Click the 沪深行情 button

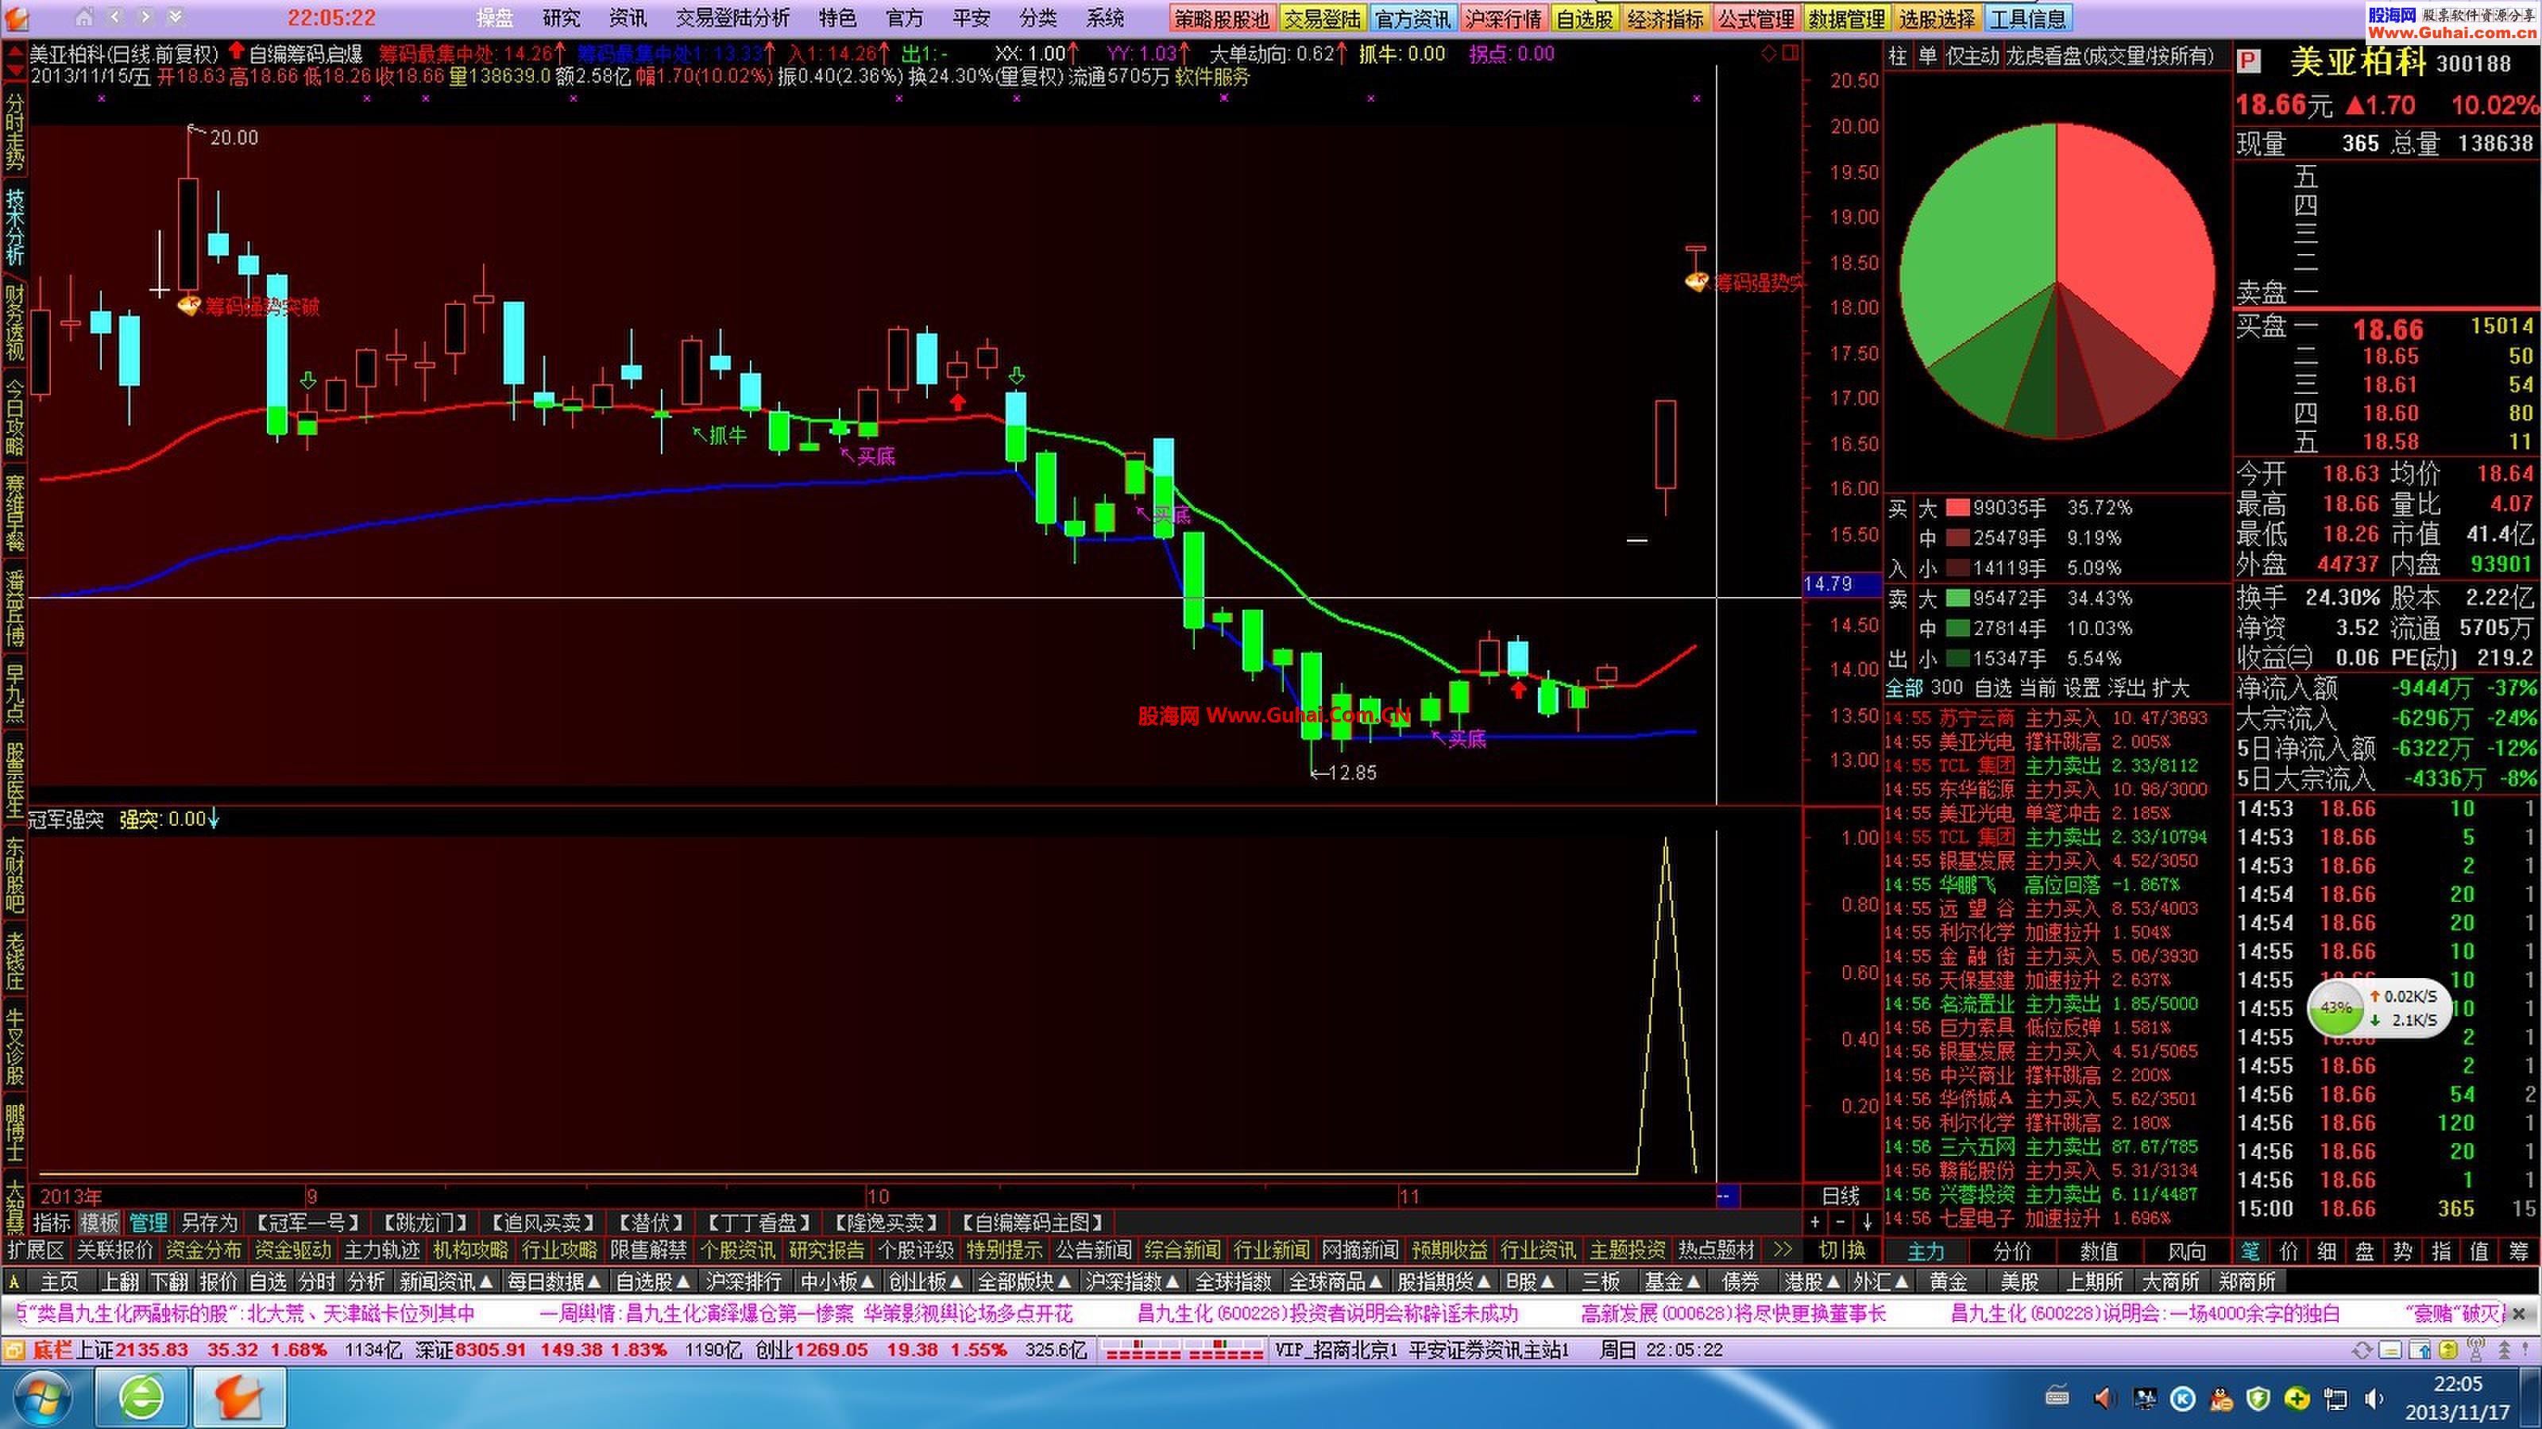[1503, 19]
